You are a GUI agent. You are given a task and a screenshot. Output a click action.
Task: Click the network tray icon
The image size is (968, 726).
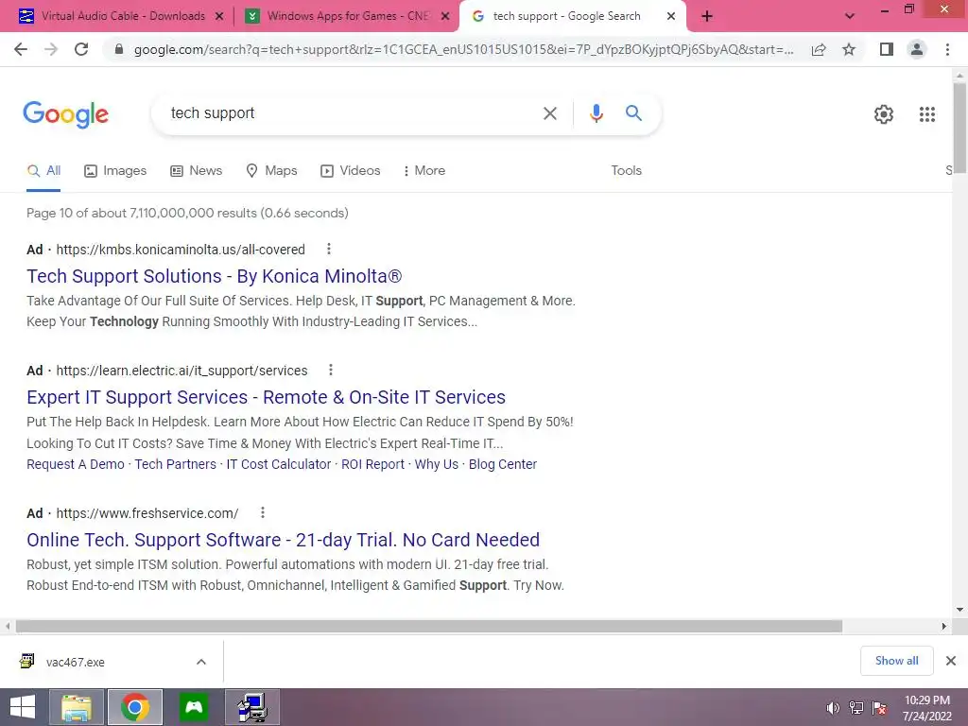tap(856, 708)
